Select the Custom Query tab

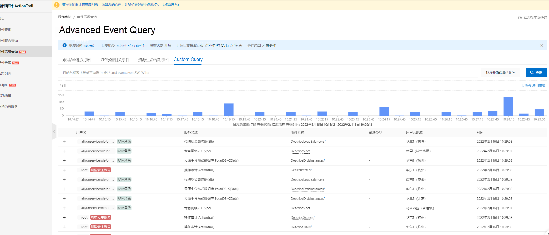[x=188, y=60]
